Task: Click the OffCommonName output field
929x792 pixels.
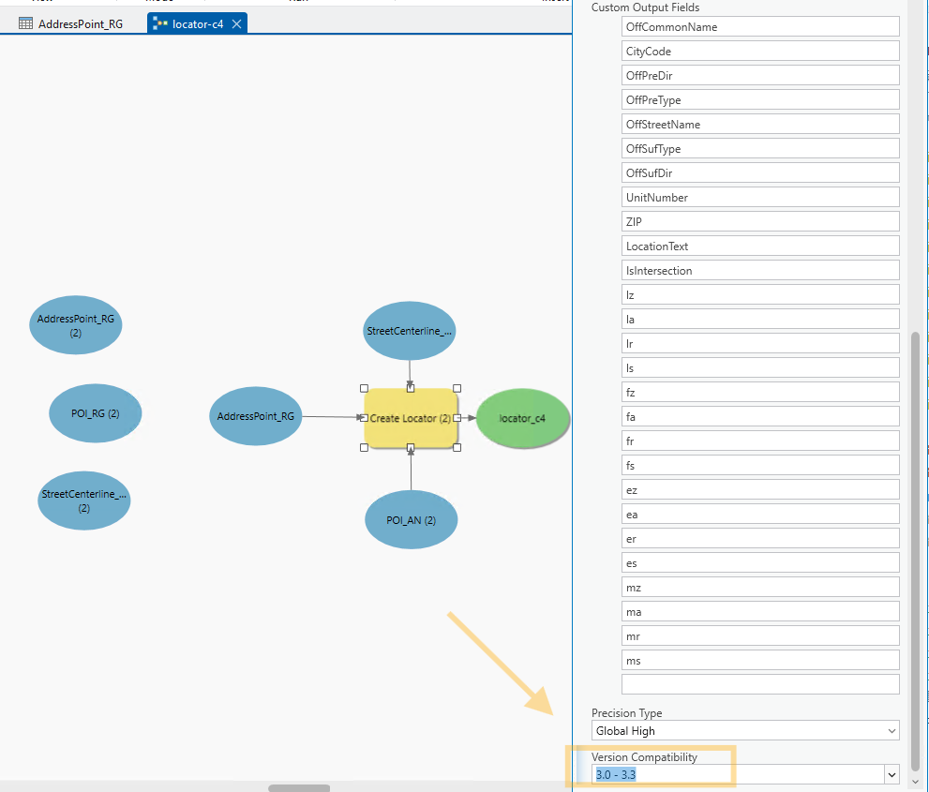Action: tap(759, 27)
